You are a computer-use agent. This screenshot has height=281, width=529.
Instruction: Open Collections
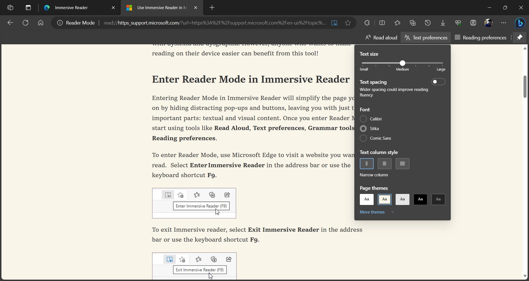(x=412, y=23)
